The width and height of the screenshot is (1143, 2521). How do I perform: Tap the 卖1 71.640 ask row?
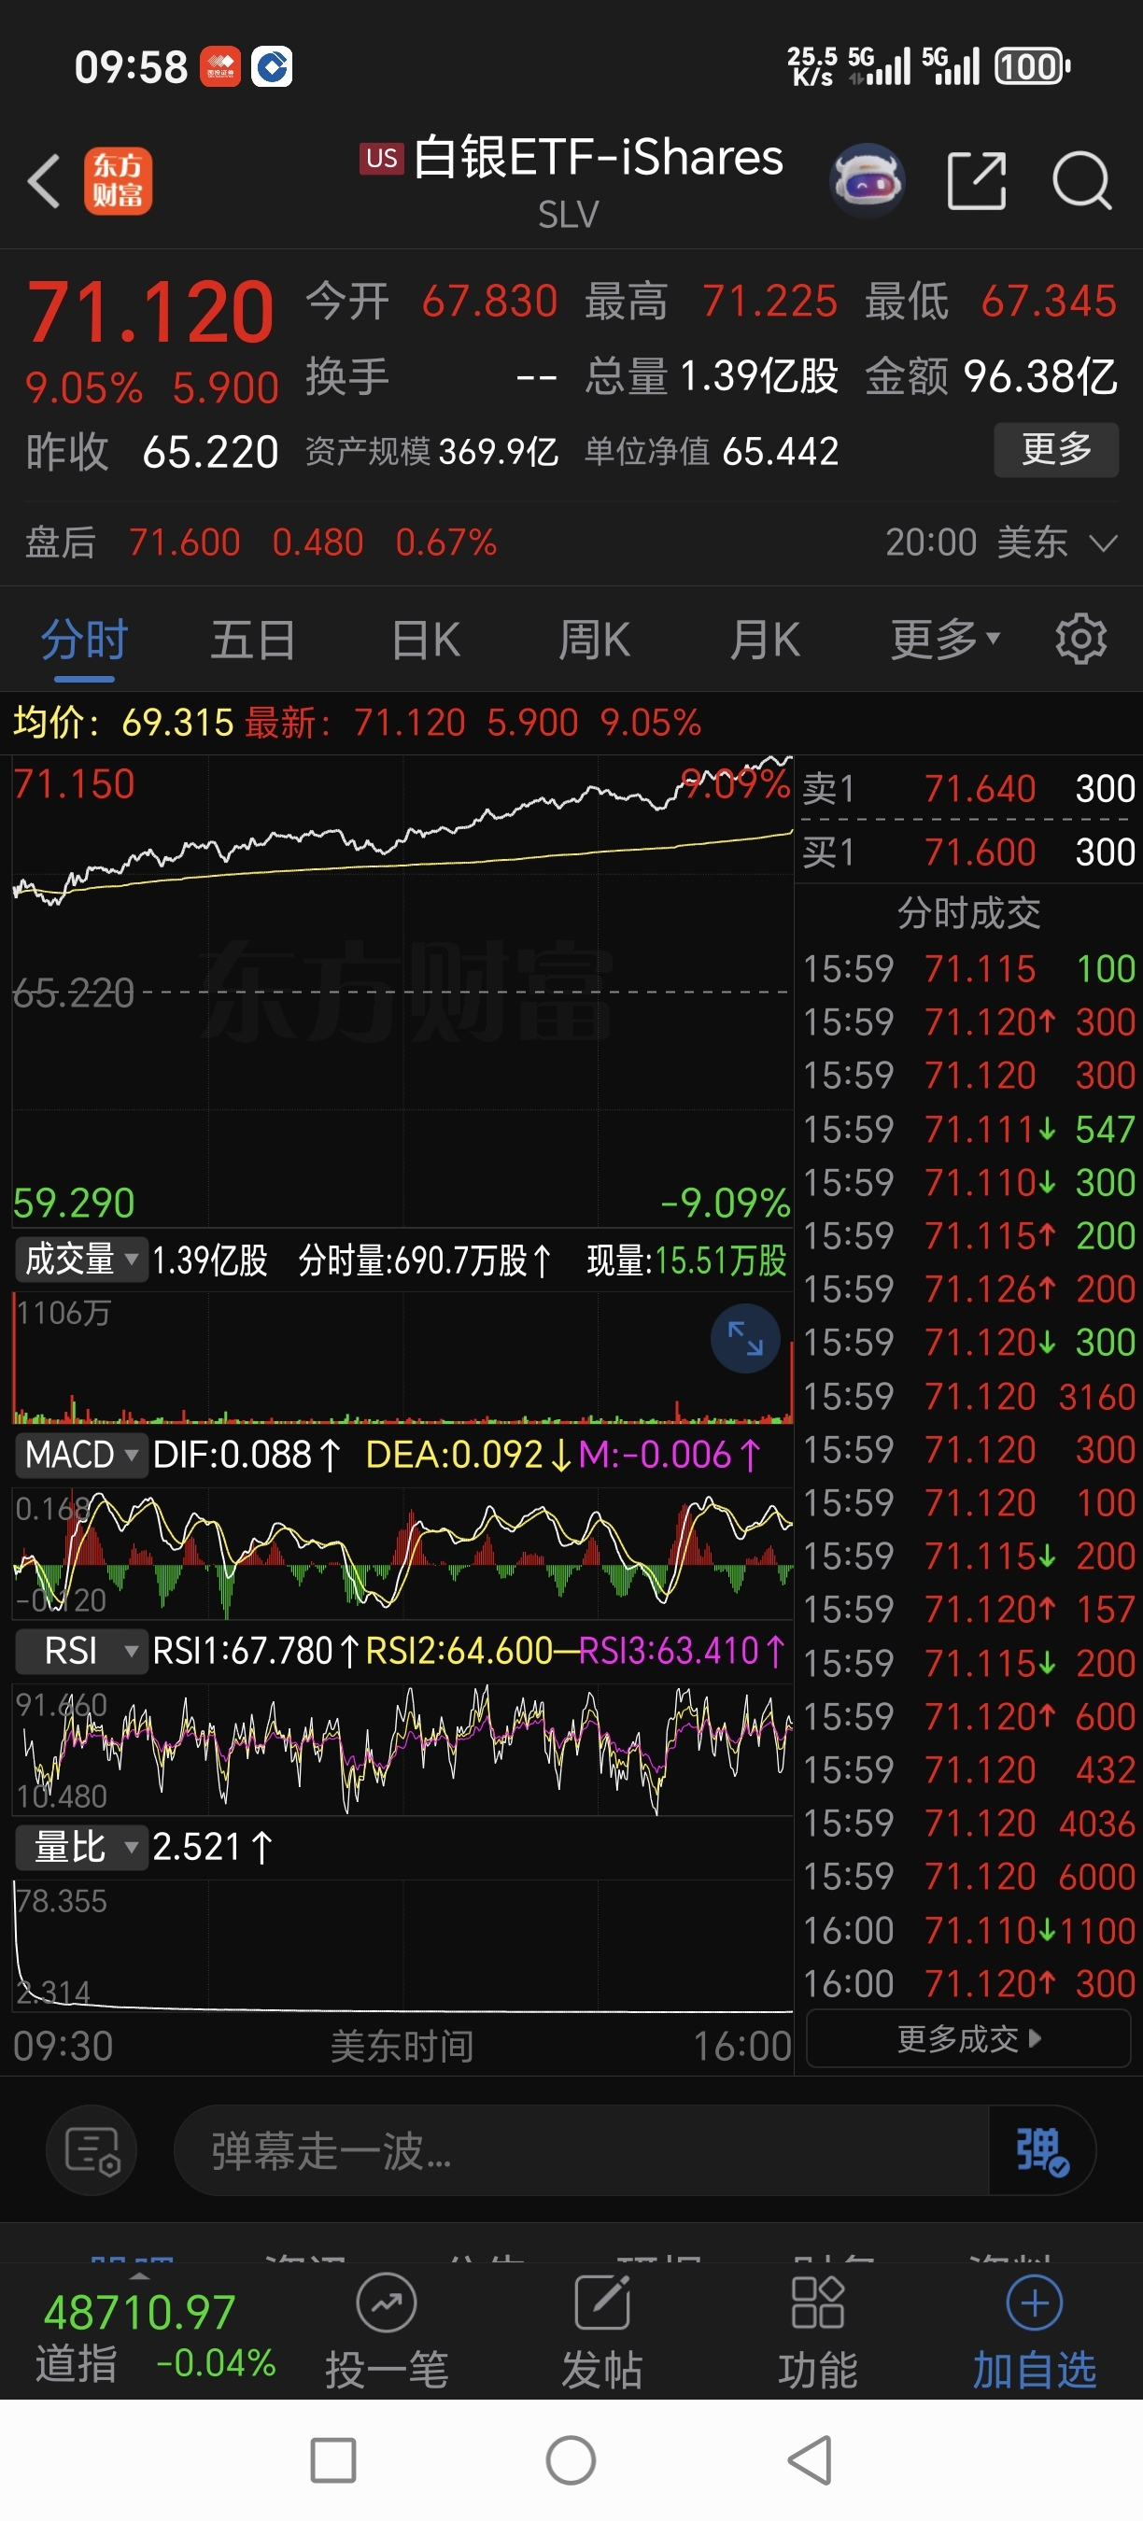pyautogui.click(x=968, y=789)
